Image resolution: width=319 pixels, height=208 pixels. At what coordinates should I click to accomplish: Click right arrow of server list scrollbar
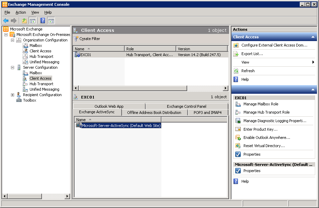point(225,88)
